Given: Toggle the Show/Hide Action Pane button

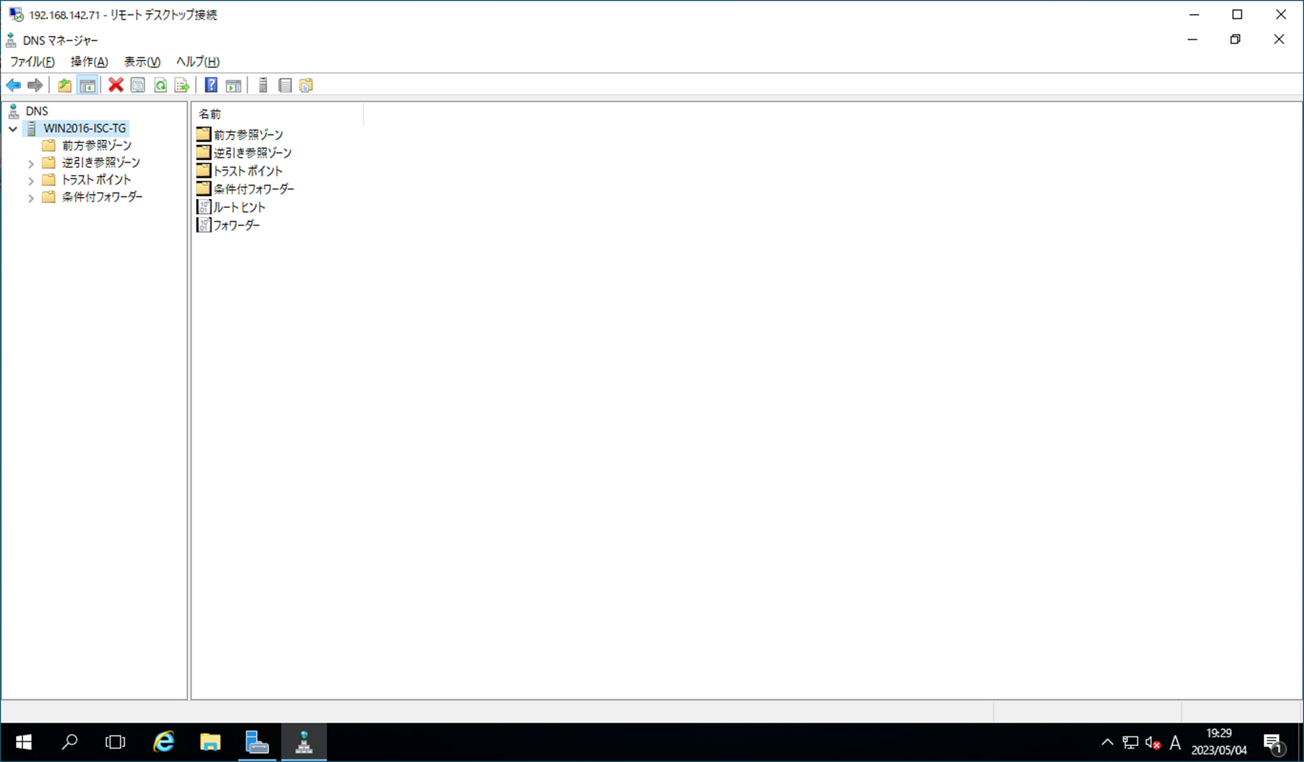Looking at the screenshot, I should pyautogui.click(x=233, y=85).
